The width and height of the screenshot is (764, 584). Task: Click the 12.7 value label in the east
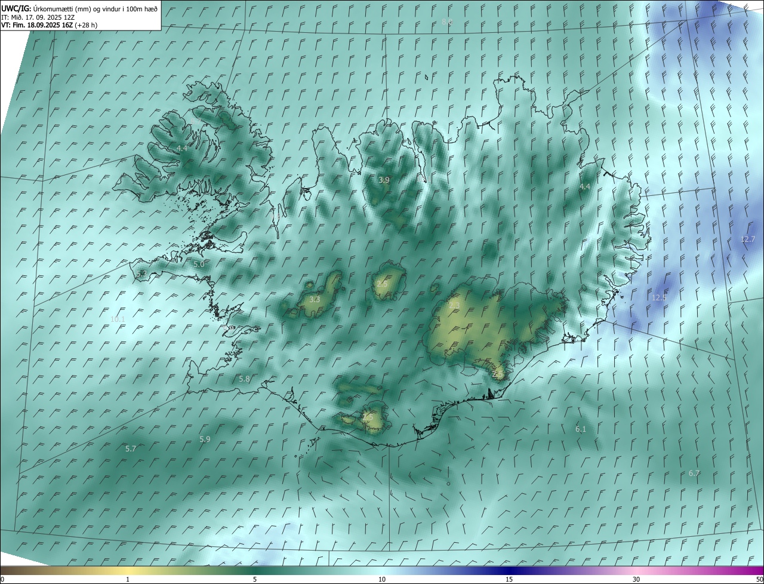pyautogui.click(x=748, y=239)
